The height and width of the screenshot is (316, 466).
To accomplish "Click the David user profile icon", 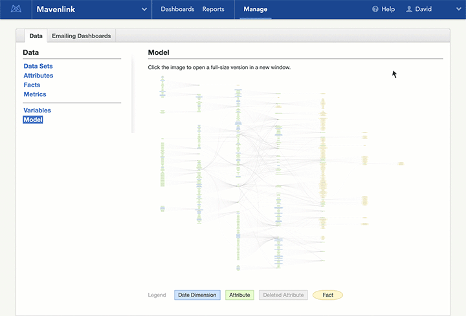I will (x=409, y=10).
